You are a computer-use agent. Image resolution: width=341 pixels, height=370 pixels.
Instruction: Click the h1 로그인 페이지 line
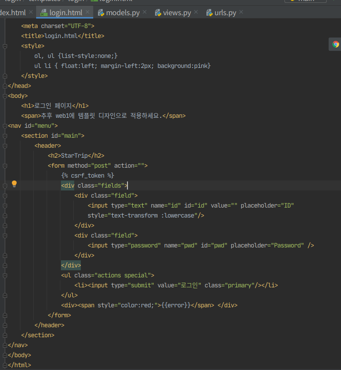pyautogui.click(x=55, y=106)
